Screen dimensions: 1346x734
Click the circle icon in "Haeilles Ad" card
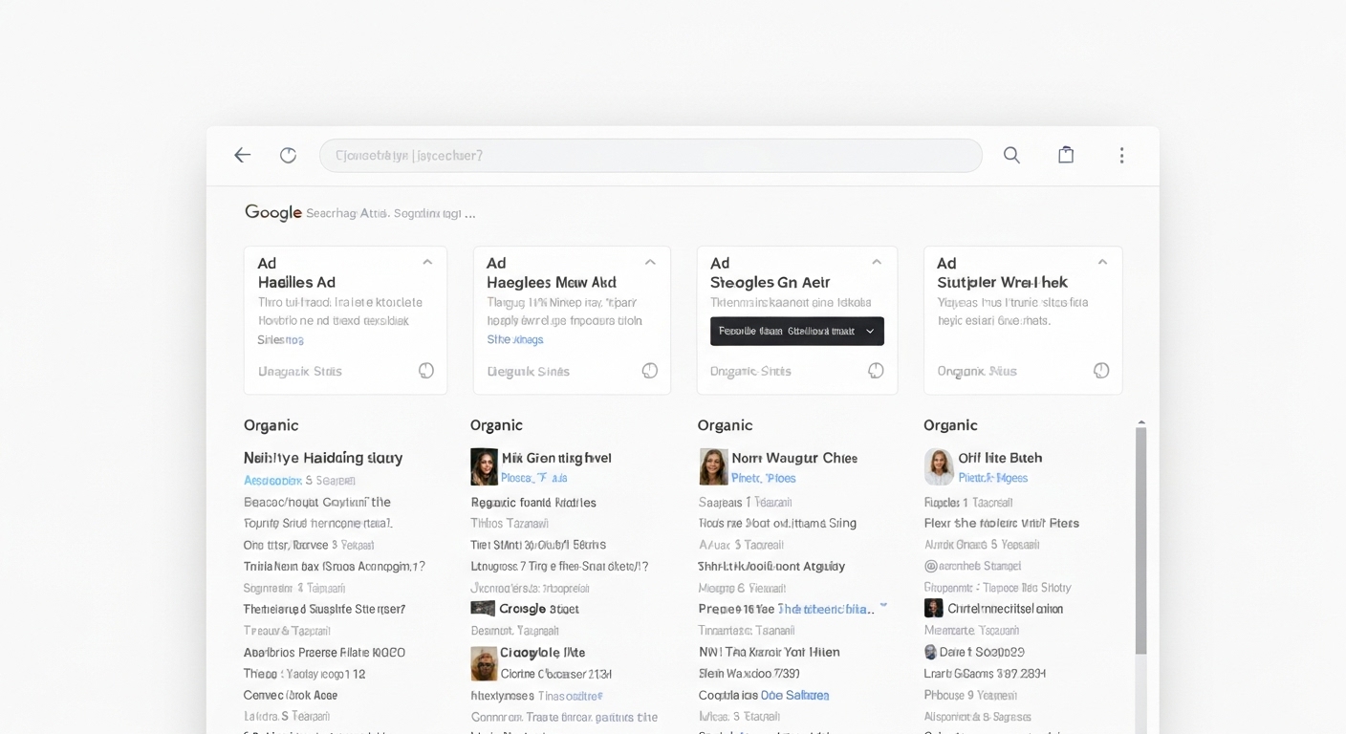(426, 371)
